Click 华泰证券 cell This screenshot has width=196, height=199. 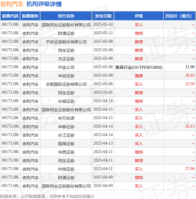[x=66, y=127]
